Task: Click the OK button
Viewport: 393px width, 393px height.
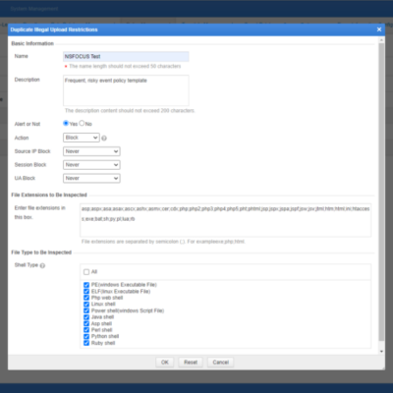Action: coord(165,363)
